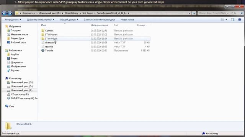Click Записать на оптический диск
This screenshot has height=137, width=245.
[100, 19]
